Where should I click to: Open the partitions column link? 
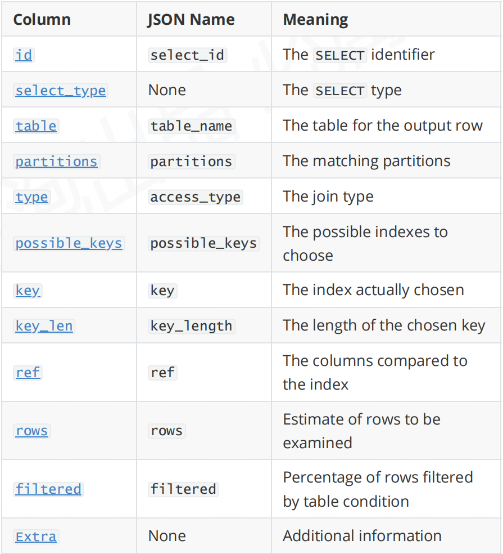56,162
